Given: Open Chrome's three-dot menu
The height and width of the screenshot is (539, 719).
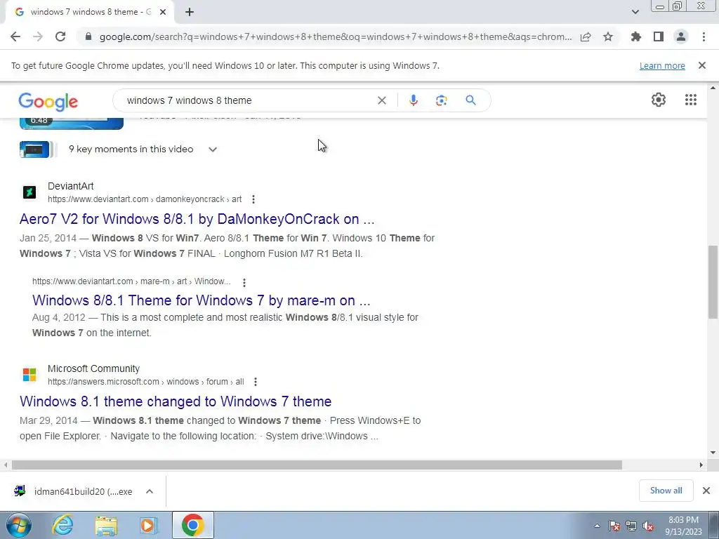Looking at the screenshot, I should pyautogui.click(x=704, y=36).
